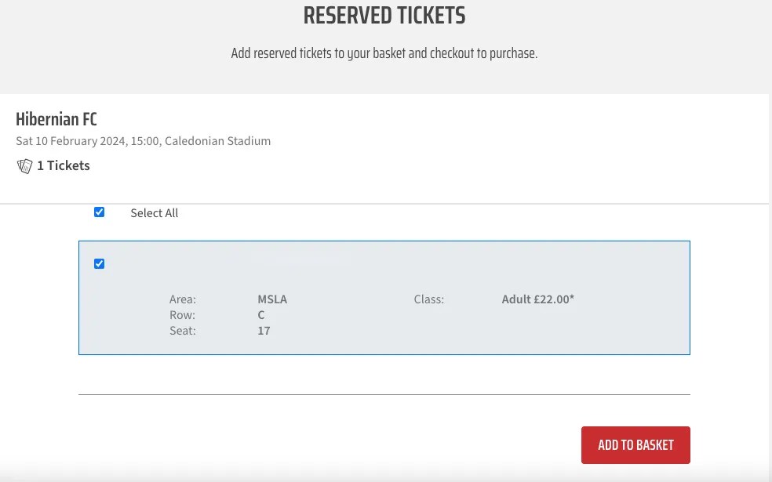Select the 'Adult £22.00*' price text

tap(537, 299)
